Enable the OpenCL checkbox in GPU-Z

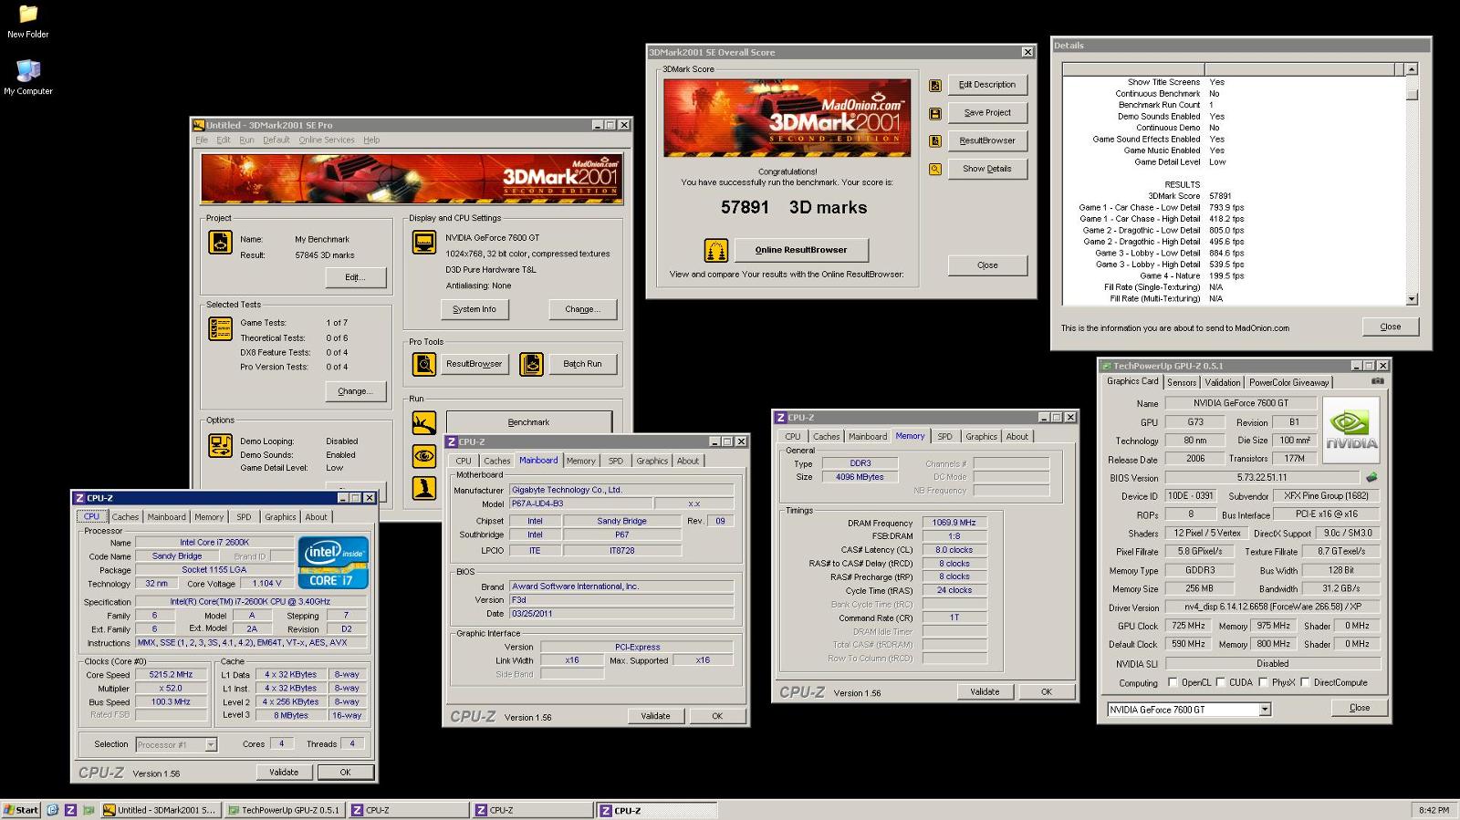click(x=1173, y=682)
